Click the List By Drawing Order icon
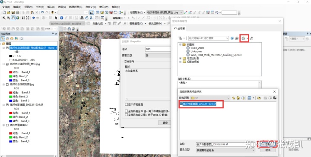311x157 pixels. (3, 39)
